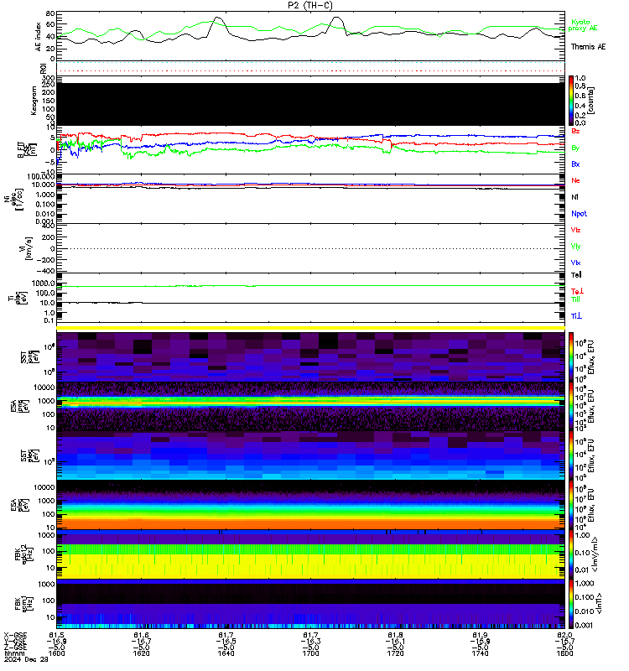Click the X-GSE value -15.7
The image size is (629, 671).
[x=564, y=642]
